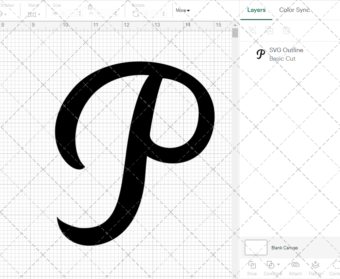Click the Contour tool
Viewport: 340px width, 279px height.
[x=335, y=268]
